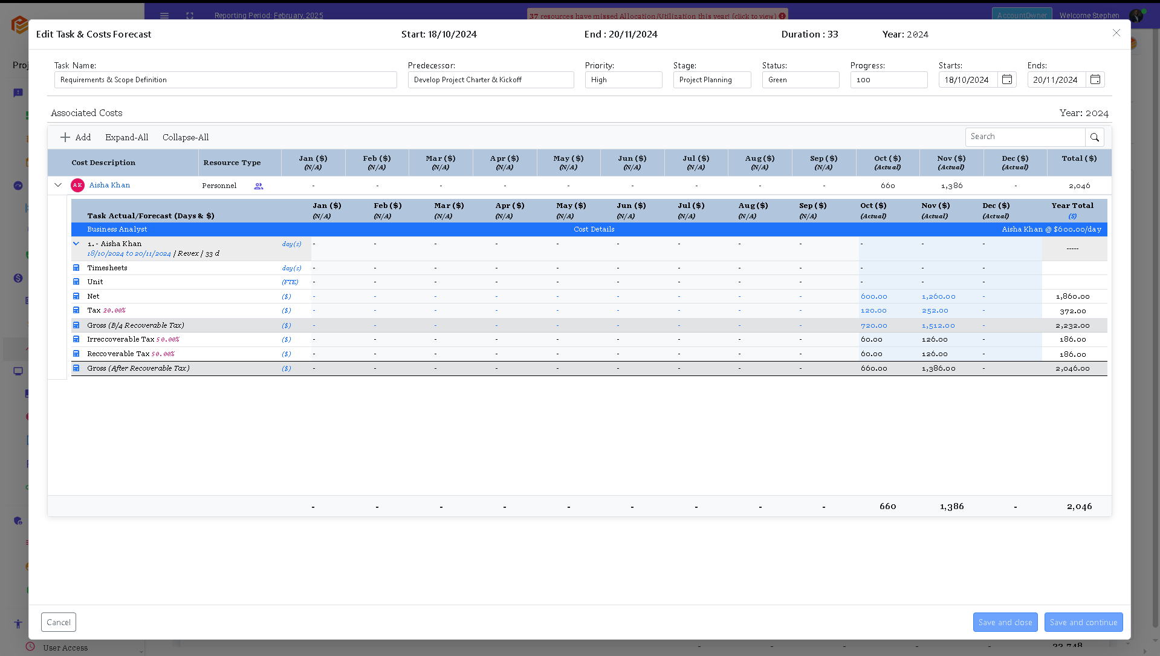Click Save and close button

point(1005,622)
